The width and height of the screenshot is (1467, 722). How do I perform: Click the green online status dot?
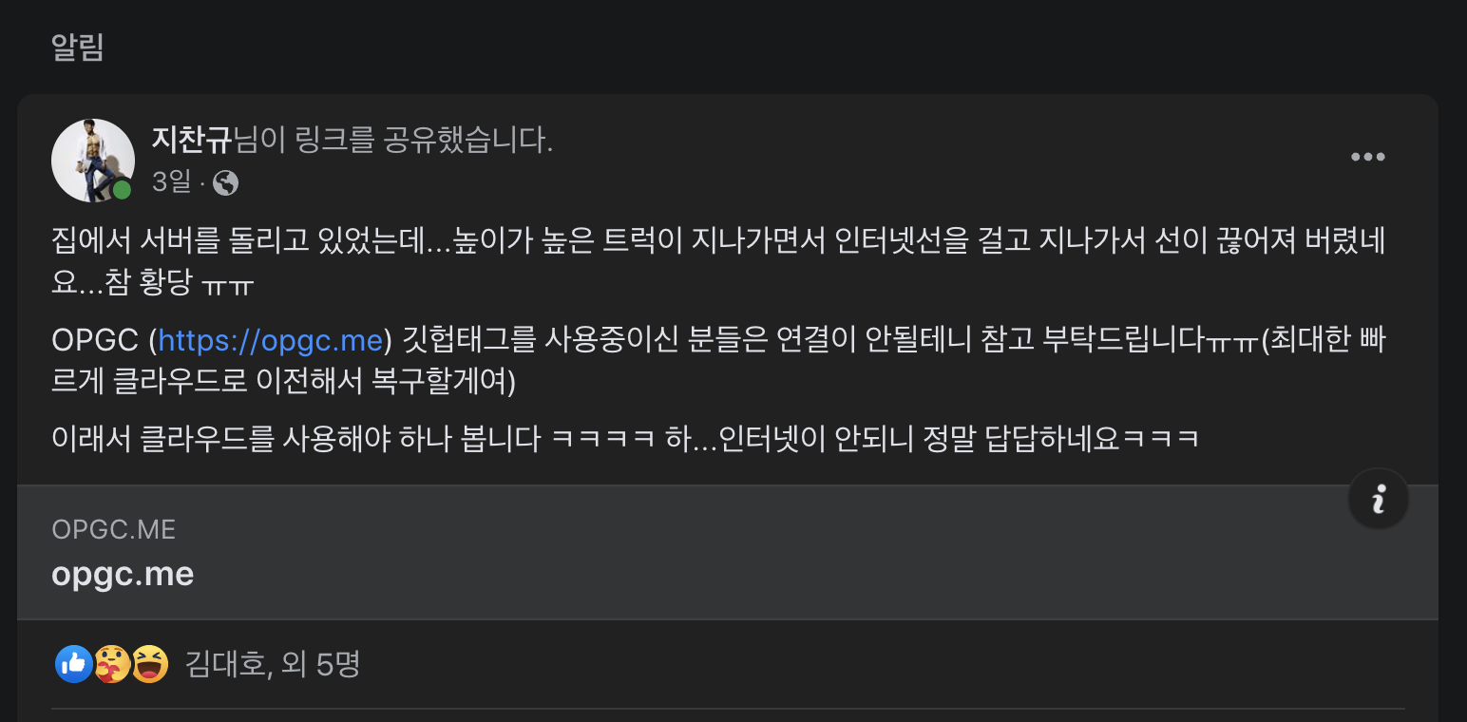[x=122, y=190]
